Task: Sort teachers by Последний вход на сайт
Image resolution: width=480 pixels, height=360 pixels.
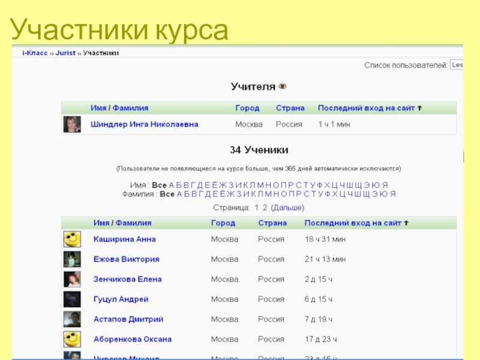Action: [x=366, y=108]
